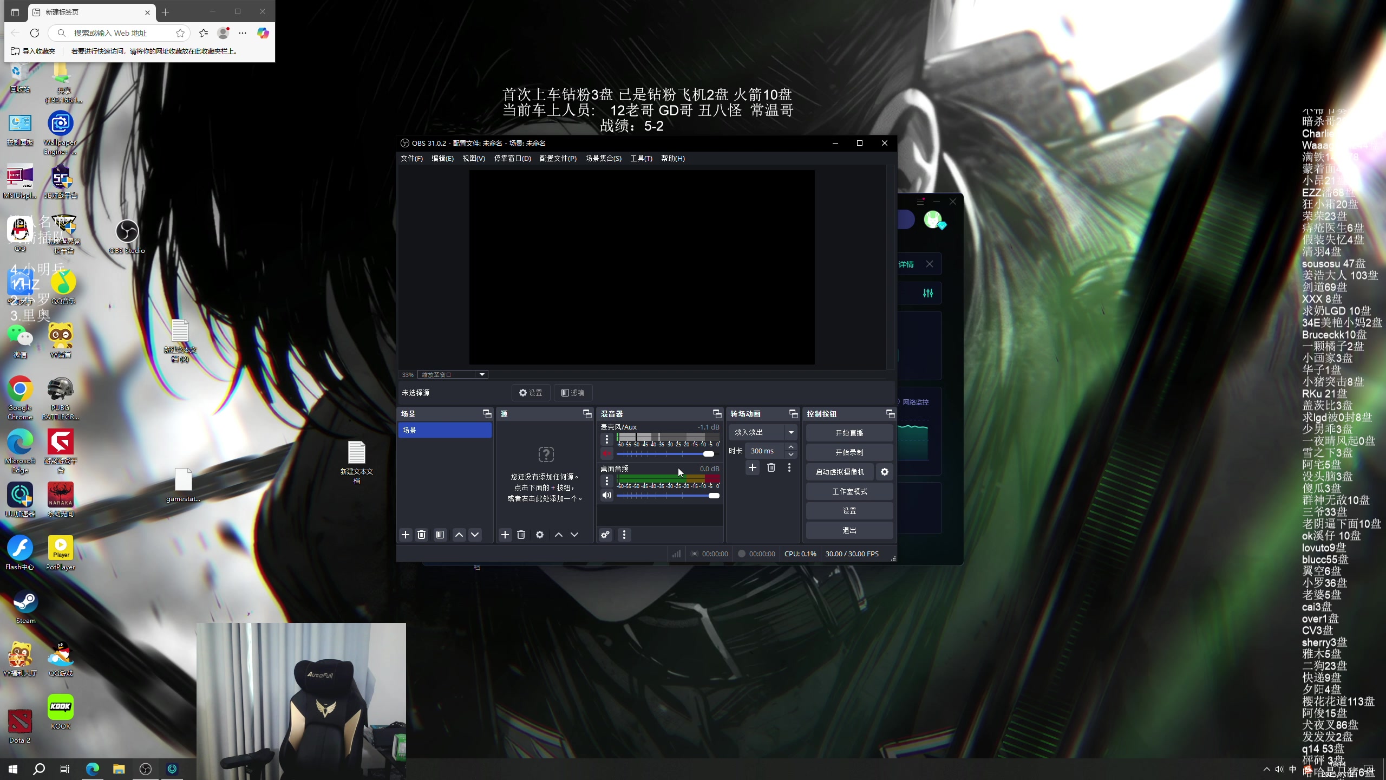Open 淡入淡出 transition dropdown
Screen dimensions: 1386x780
[763, 432]
